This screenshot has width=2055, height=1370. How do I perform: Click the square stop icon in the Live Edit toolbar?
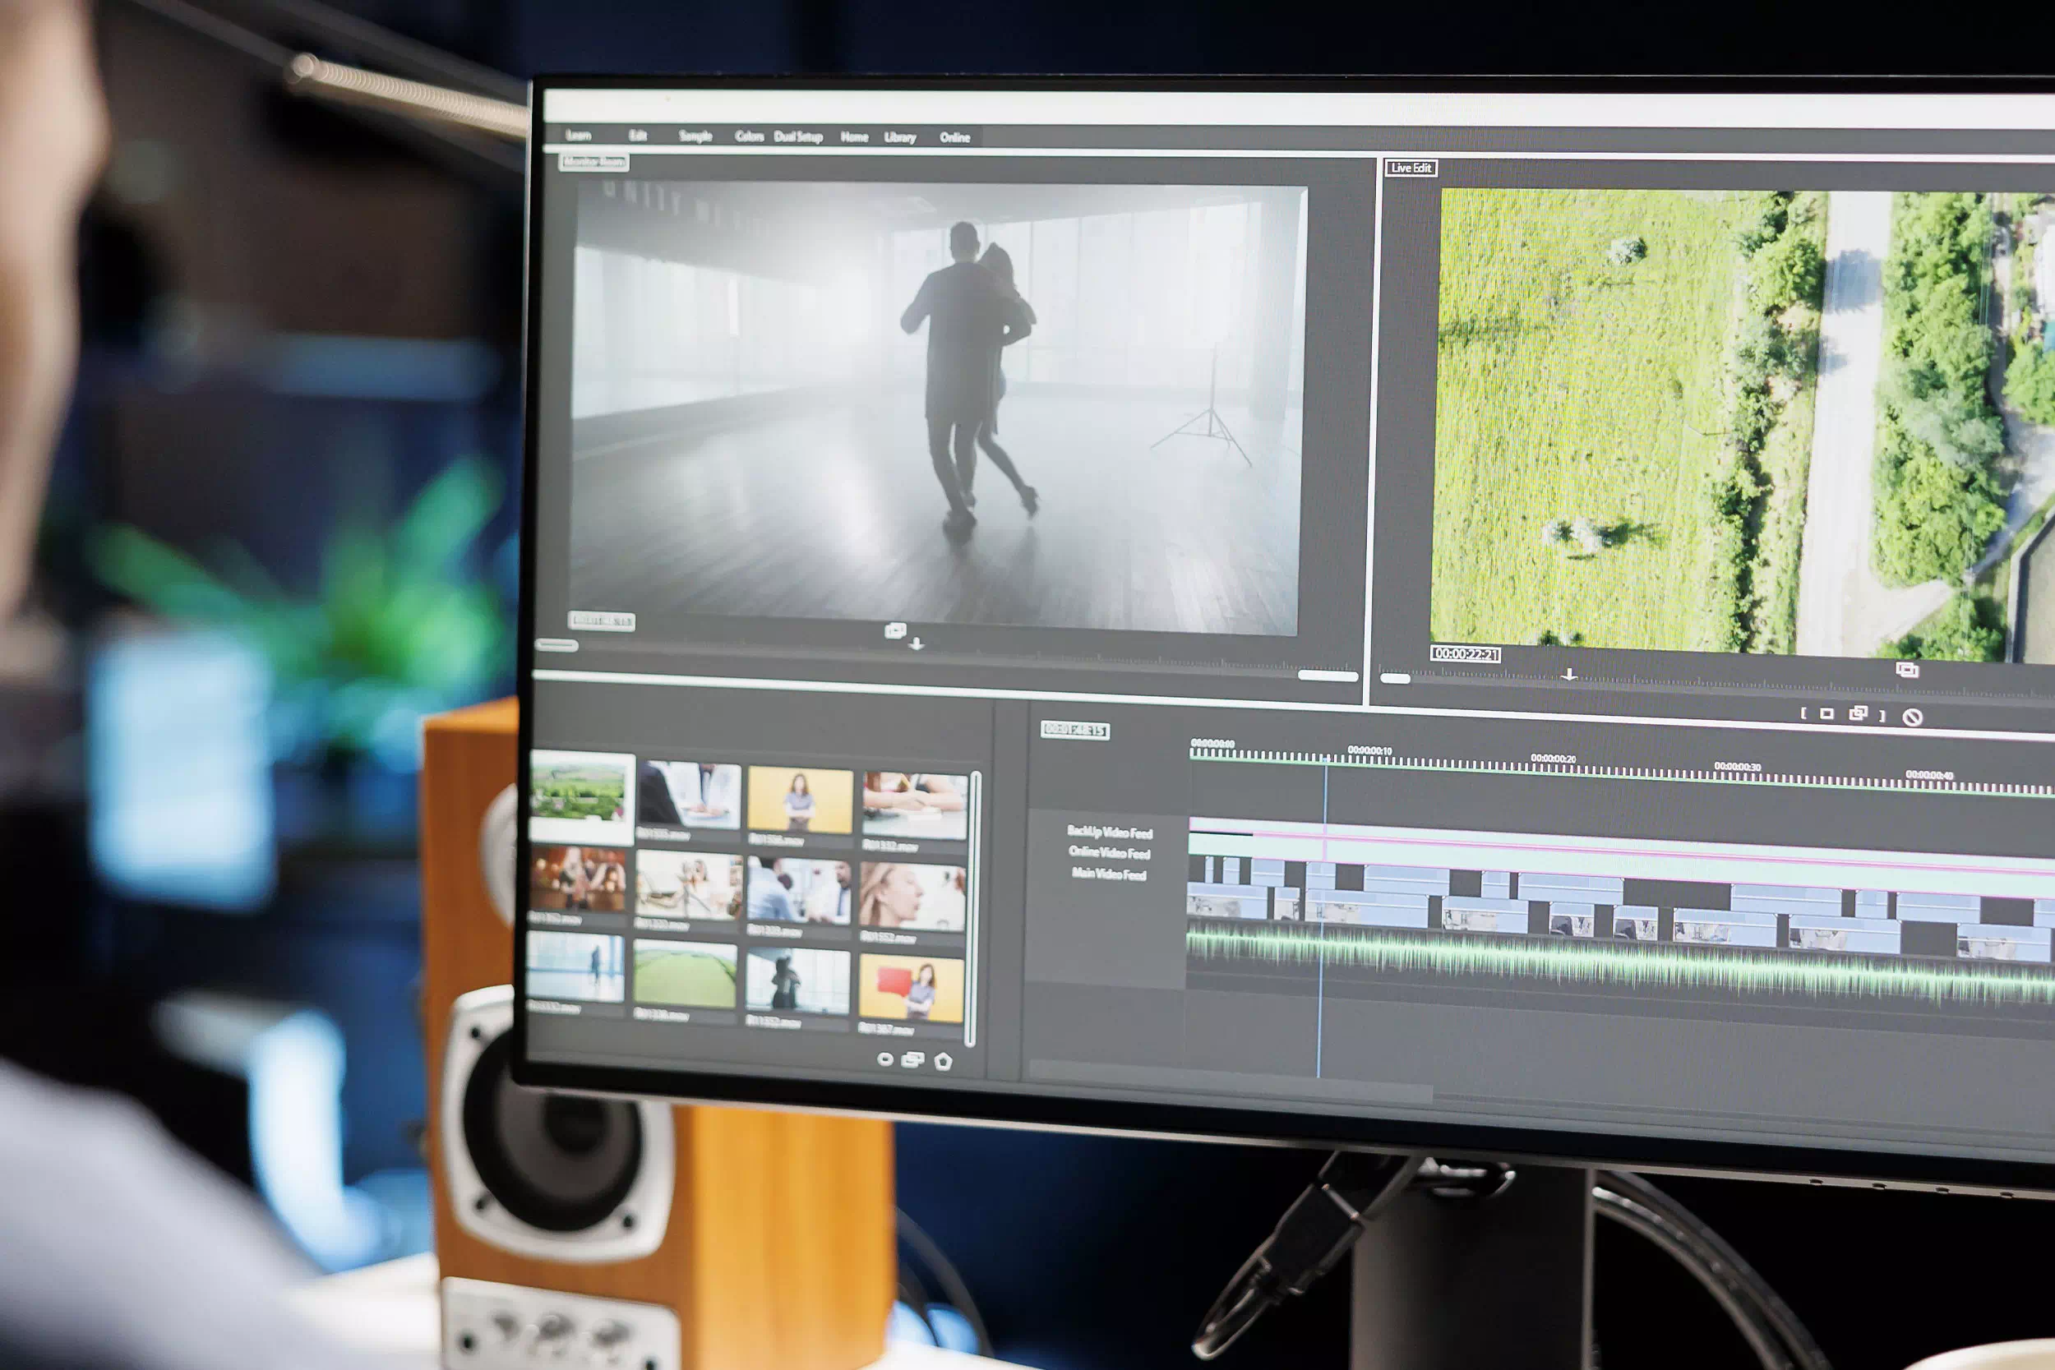pyautogui.click(x=1826, y=714)
